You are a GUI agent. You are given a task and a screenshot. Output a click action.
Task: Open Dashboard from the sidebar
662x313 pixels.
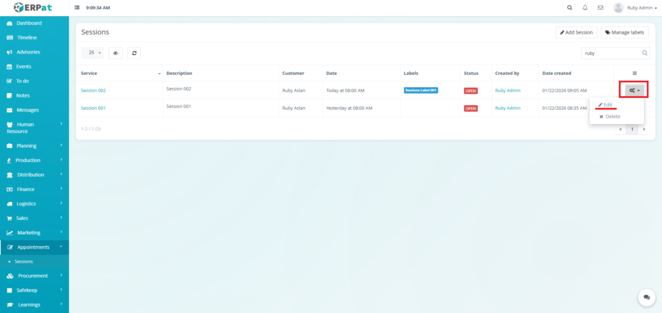pyautogui.click(x=29, y=23)
